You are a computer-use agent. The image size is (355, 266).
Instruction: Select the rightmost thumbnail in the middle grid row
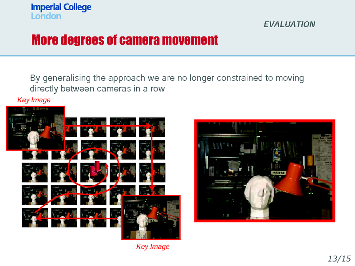tap(152, 172)
